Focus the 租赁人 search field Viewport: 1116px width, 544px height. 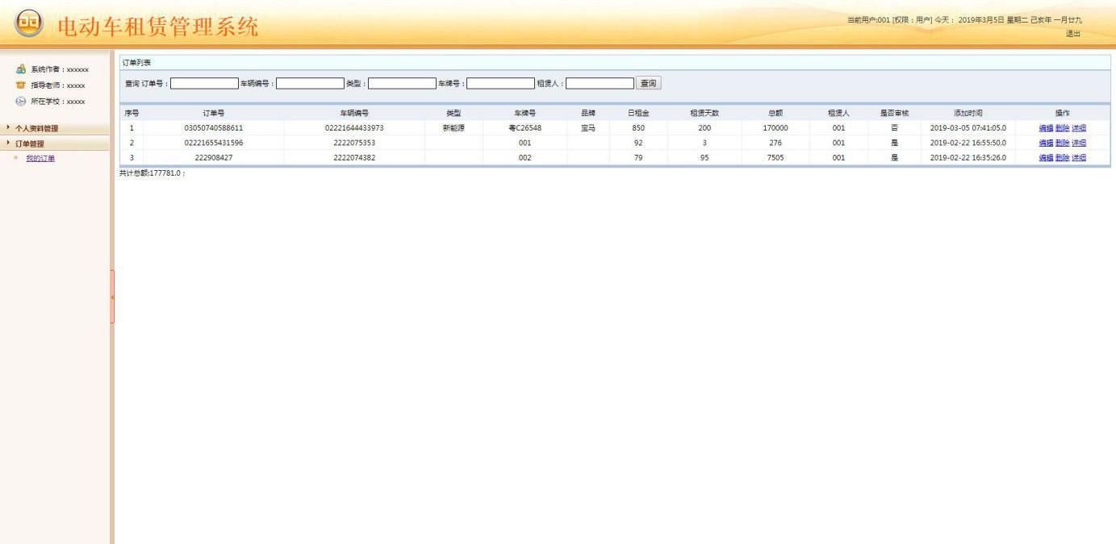(600, 83)
